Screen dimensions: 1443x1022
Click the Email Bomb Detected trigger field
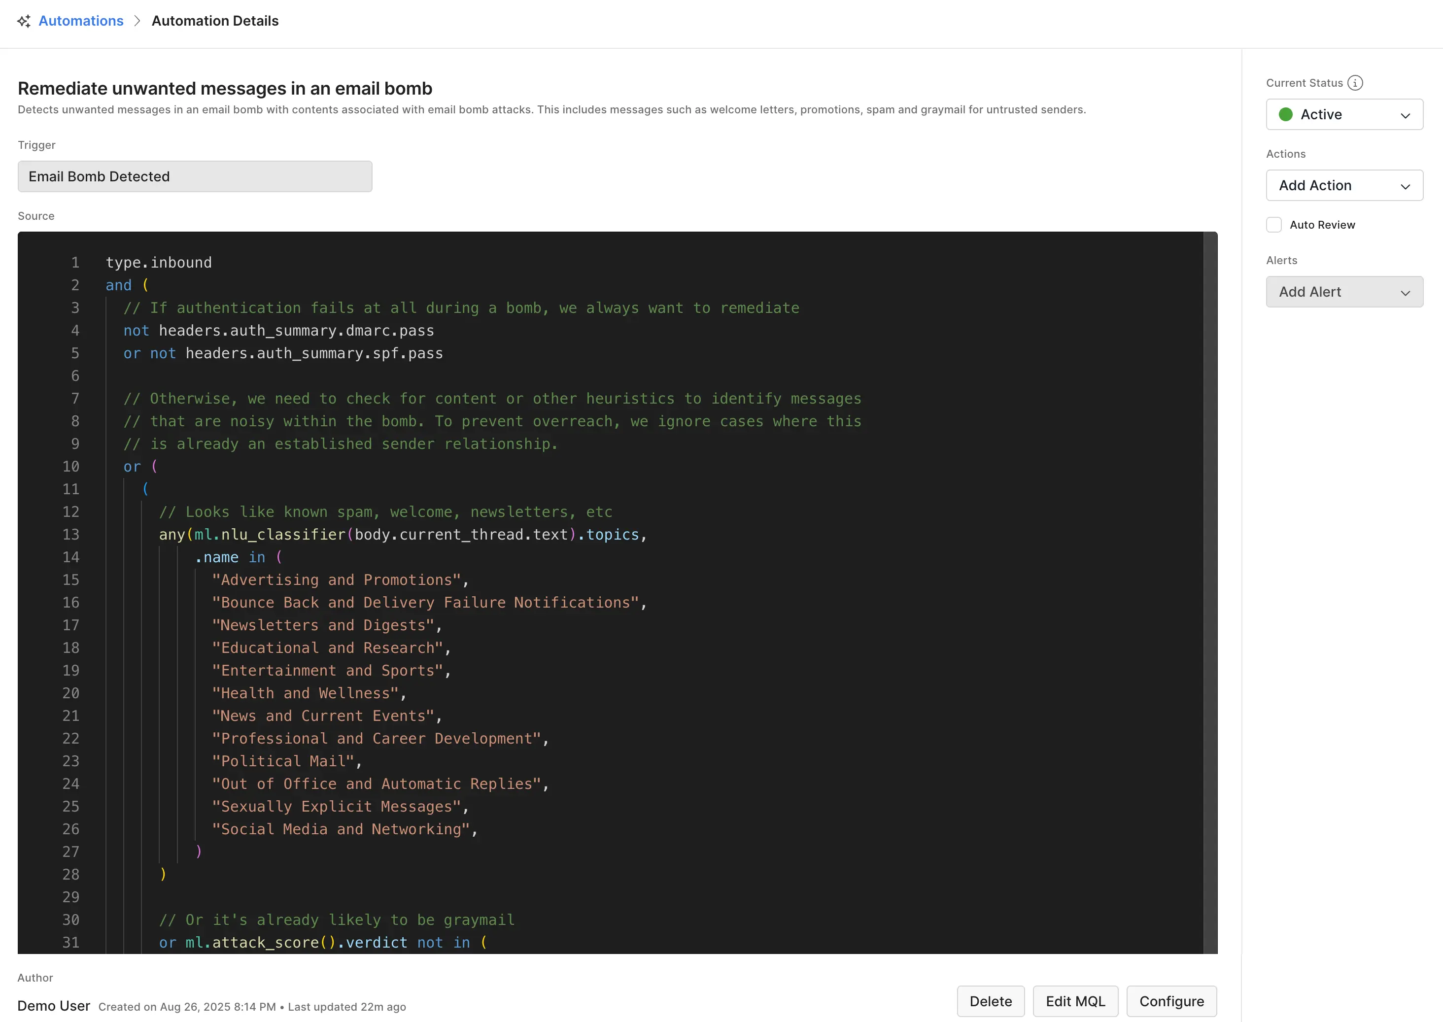[195, 177]
